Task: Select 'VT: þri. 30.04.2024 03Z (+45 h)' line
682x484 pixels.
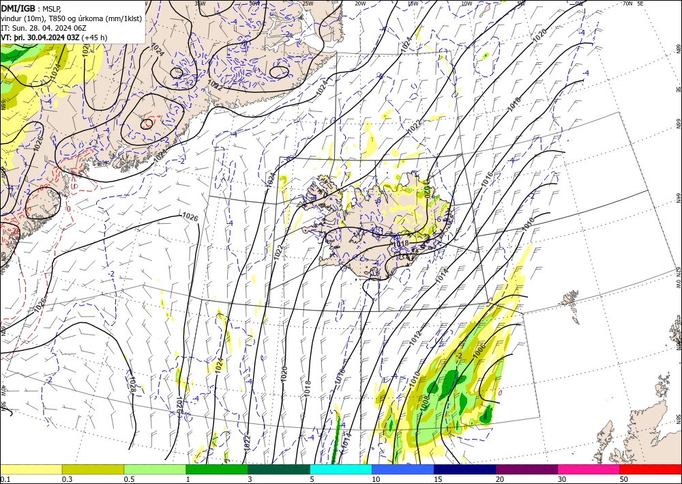Action: tap(54, 38)
